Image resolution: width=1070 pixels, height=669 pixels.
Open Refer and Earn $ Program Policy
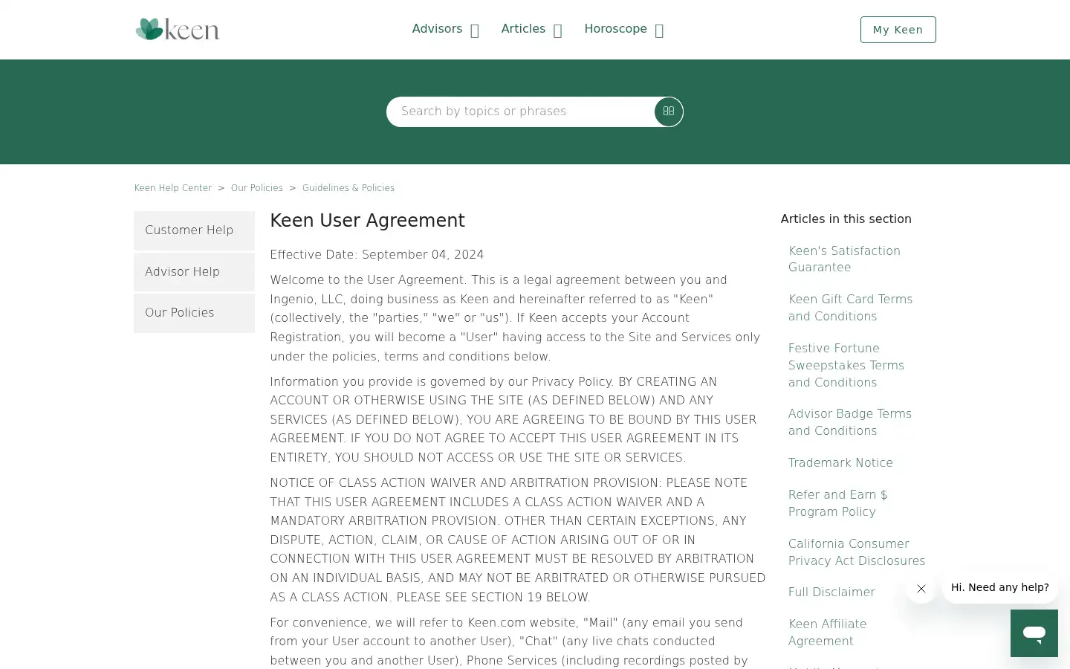coord(837,503)
